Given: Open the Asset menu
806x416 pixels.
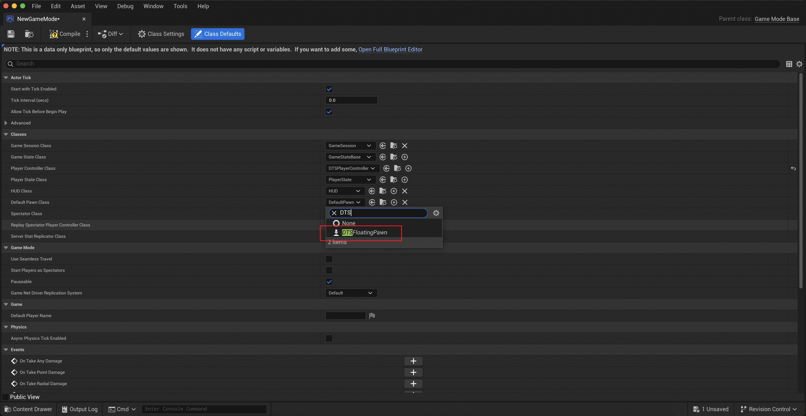Looking at the screenshot, I should click(x=77, y=6).
